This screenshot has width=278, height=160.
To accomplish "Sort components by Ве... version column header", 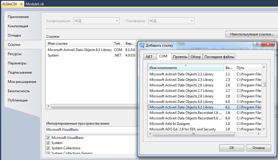I will (229, 68).
